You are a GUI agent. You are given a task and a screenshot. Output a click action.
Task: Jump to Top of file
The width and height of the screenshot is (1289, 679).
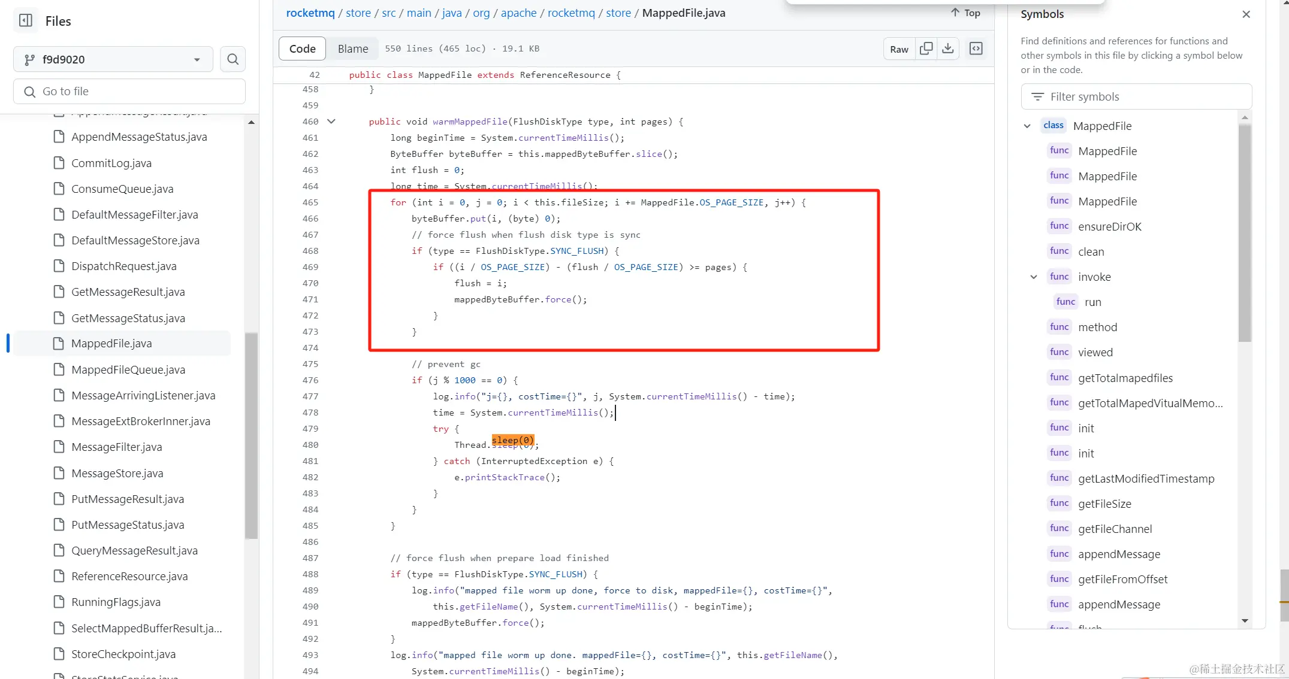pos(965,13)
